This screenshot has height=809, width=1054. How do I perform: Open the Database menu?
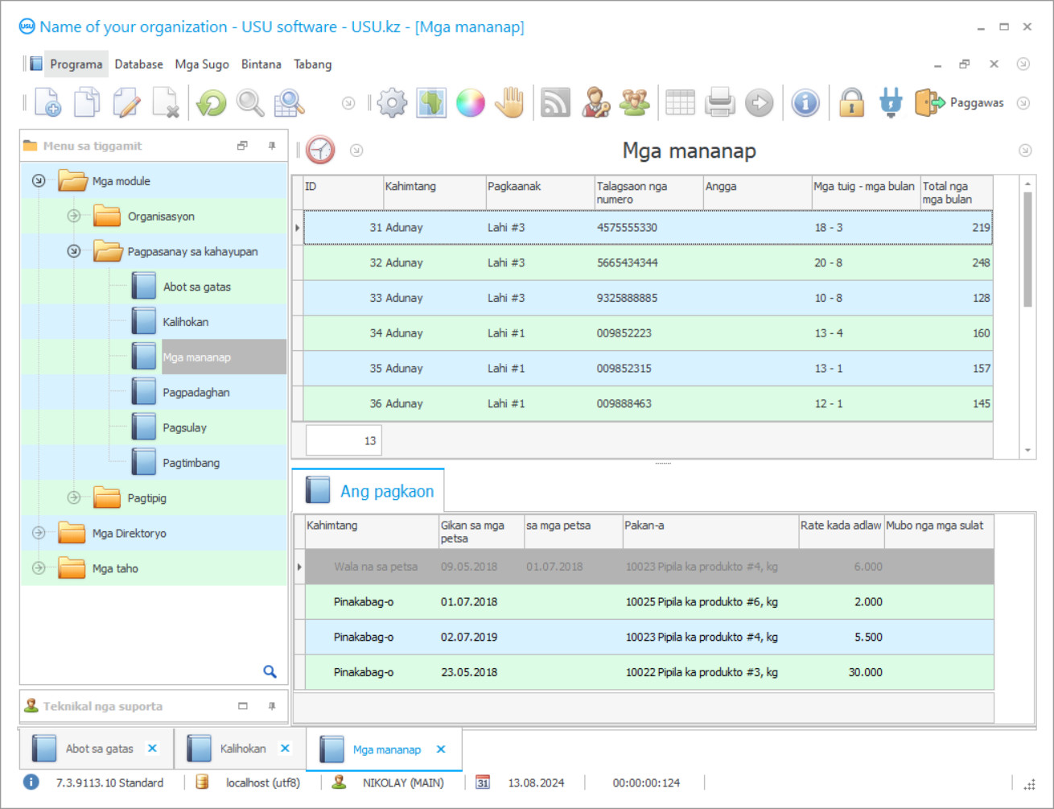click(x=138, y=64)
